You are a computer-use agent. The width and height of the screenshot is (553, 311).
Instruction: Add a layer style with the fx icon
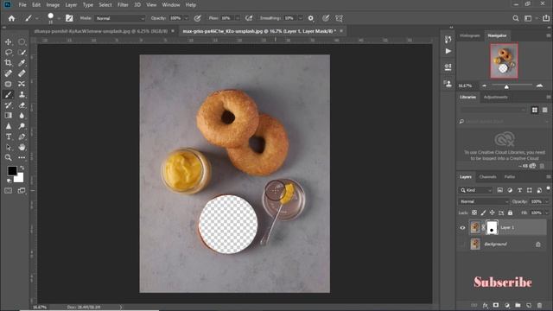[x=486, y=305]
